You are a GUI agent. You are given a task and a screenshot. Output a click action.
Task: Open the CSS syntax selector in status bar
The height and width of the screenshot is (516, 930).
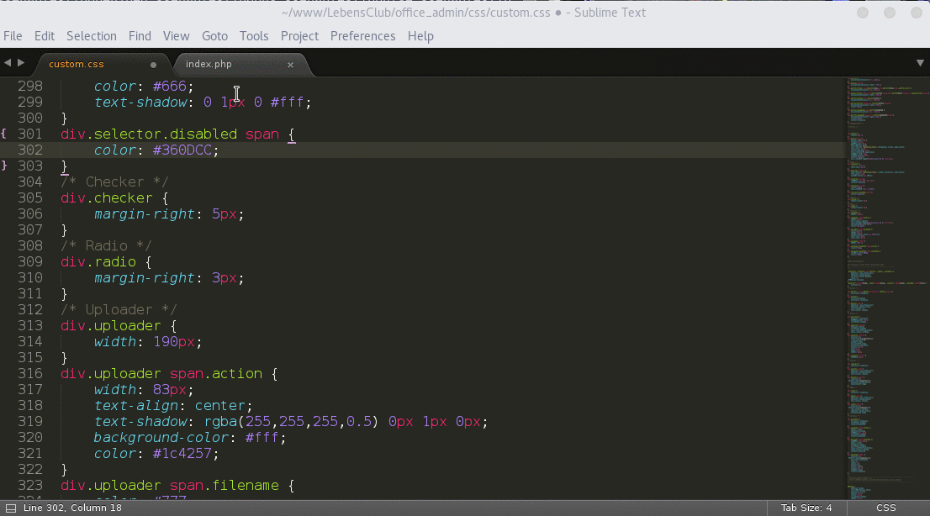pyautogui.click(x=885, y=508)
